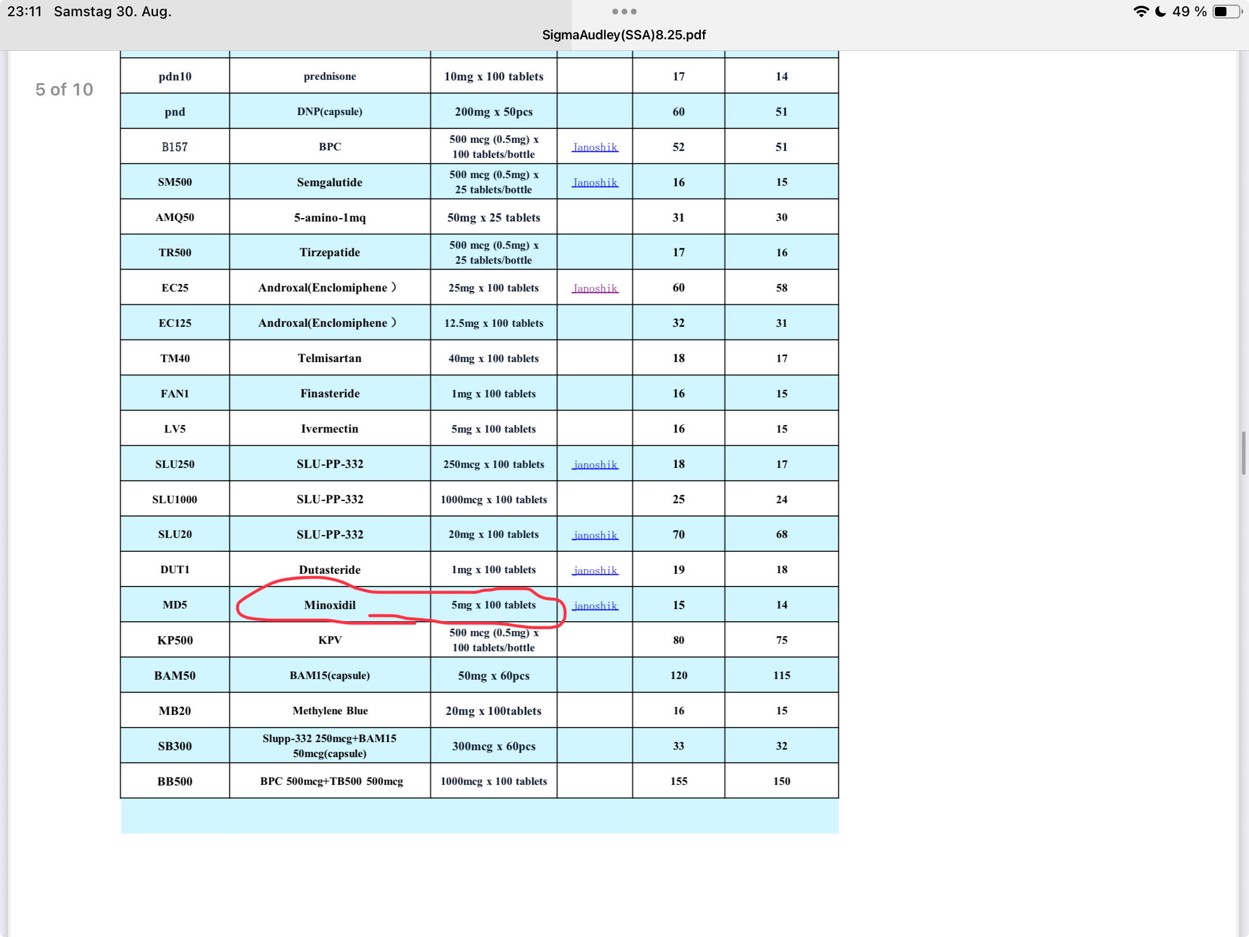This screenshot has width=1249, height=937.
Task: Select the 'TR500' code cell
Action: (x=175, y=252)
